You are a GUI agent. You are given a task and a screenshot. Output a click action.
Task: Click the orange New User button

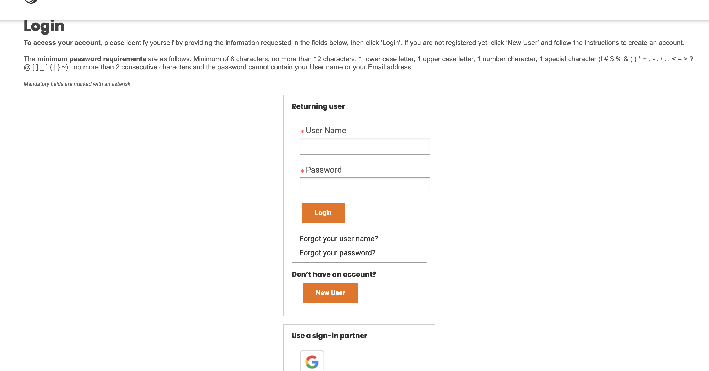330,293
